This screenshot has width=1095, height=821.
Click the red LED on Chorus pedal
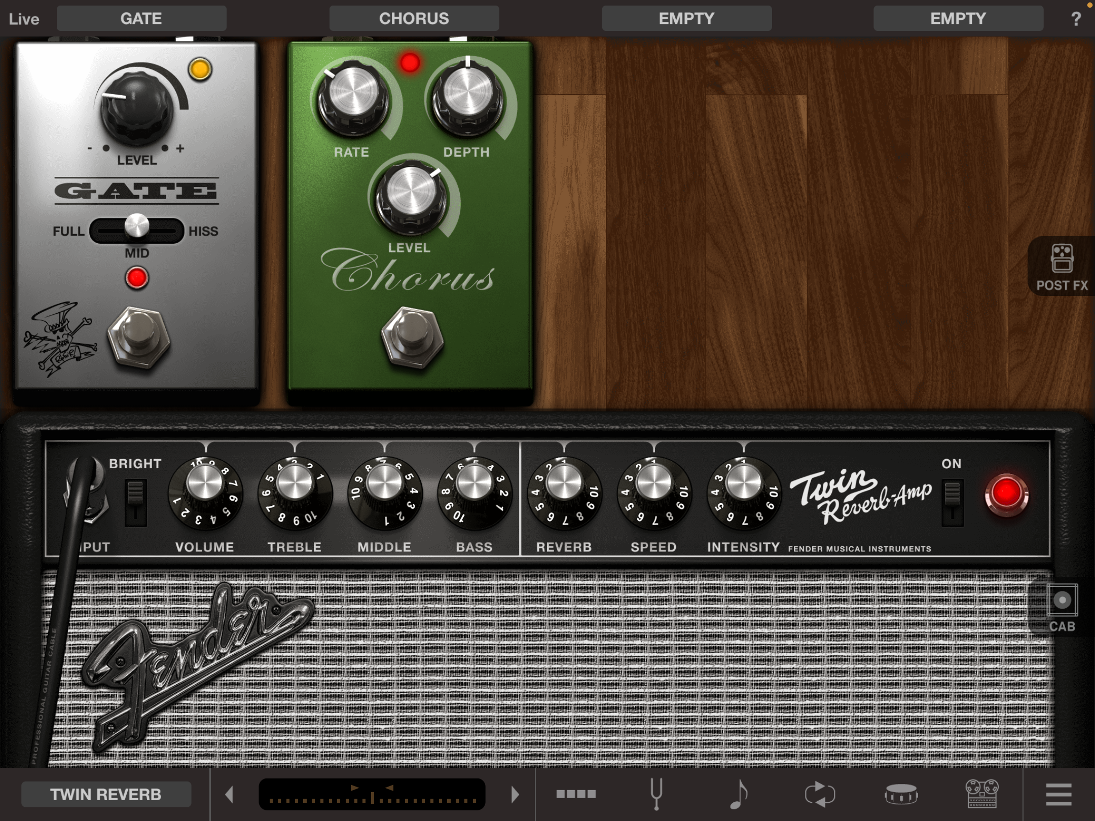(410, 63)
